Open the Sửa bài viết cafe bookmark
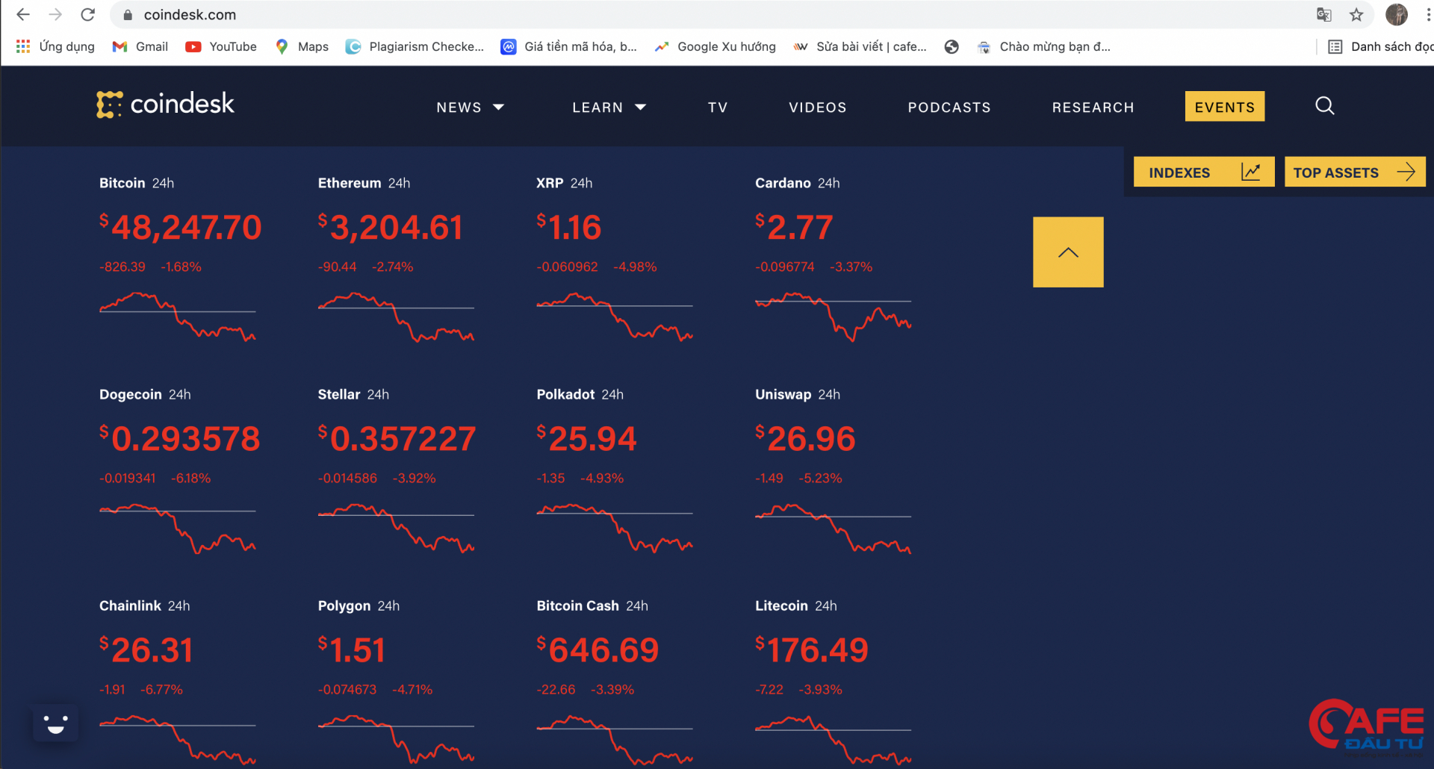Image resolution: width=1434 pixels, height=769 pixels. pos(860,46)
